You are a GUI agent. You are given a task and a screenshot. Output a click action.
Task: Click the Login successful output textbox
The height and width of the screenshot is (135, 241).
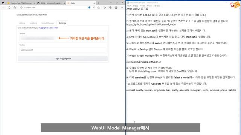63,50
